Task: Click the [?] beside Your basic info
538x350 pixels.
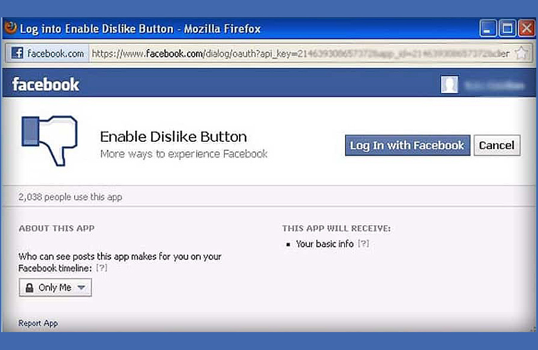Action: coord(364,244)
